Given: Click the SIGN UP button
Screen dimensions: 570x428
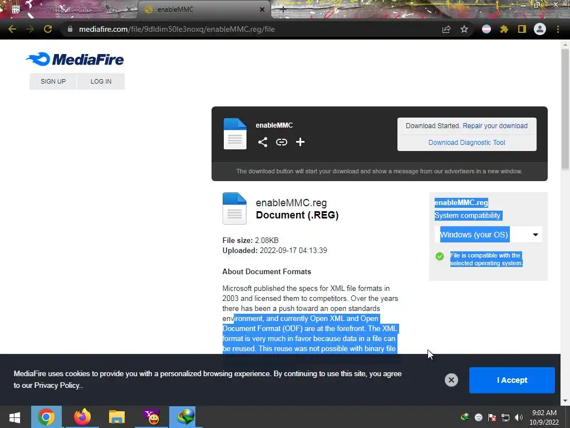Looking at the screenshot, I should click(x=53, y=81).
